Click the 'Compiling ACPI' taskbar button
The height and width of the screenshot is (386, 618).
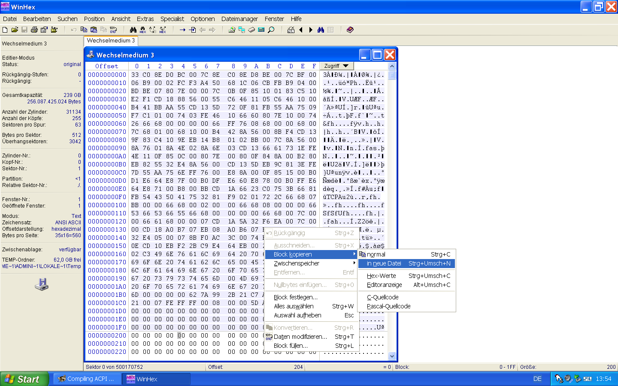(x=87, y=379)
